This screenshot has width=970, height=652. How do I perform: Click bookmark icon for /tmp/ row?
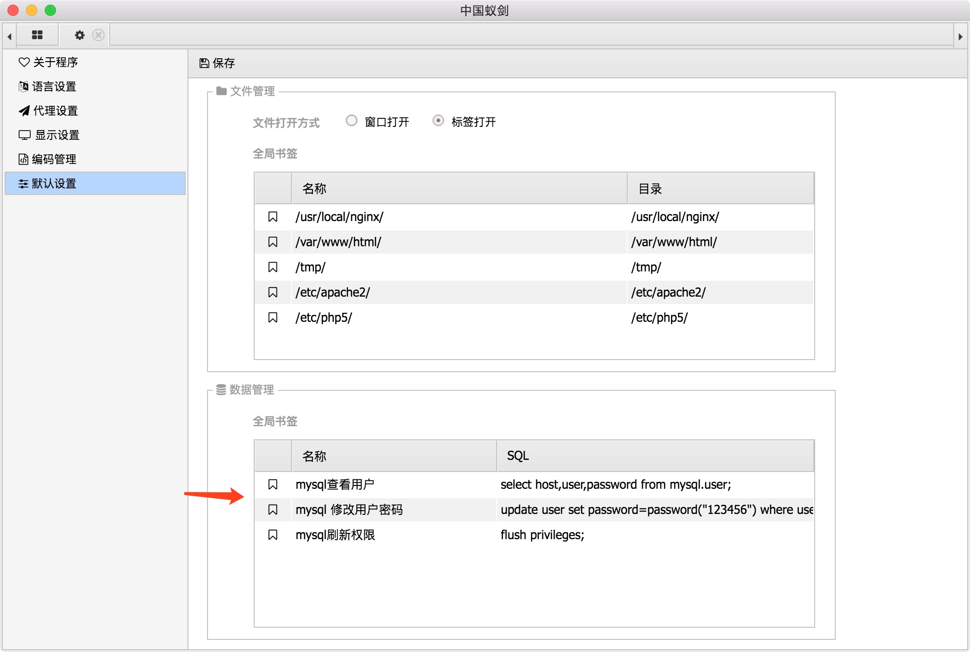tap(273, 267)
